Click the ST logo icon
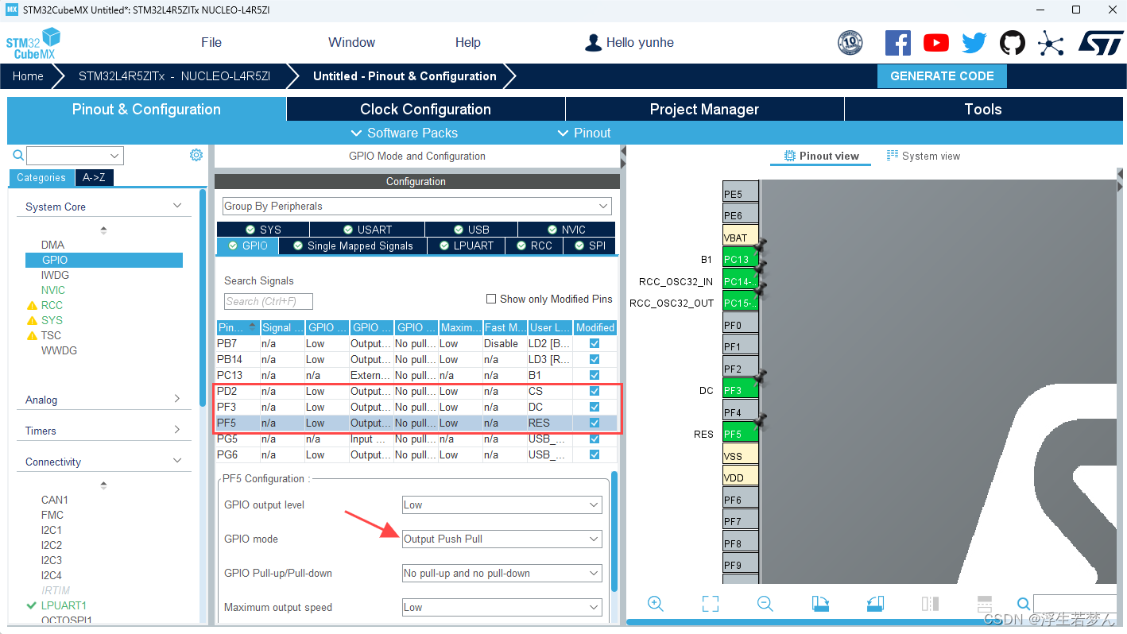 pyautogui.click(x=1101, y=43)
